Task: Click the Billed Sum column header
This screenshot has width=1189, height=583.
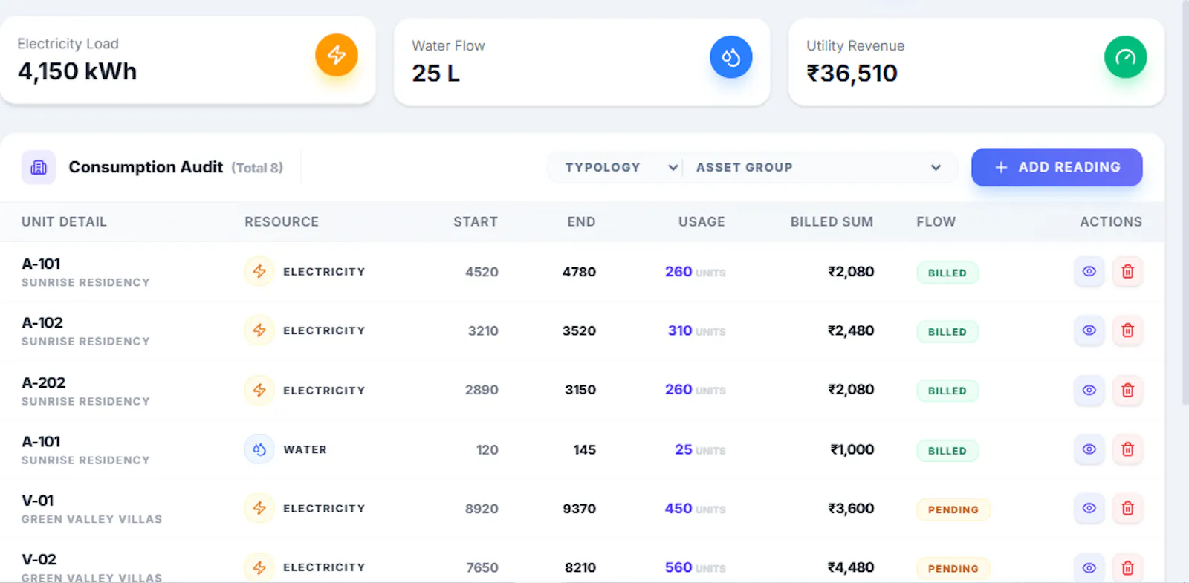Action: 832,221
